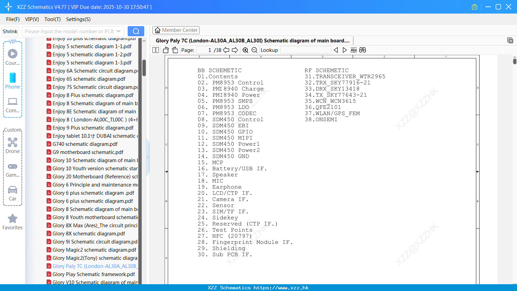517x291 pixels.
Task: Find previous lookup result
Action: click(x=336, y=50)
